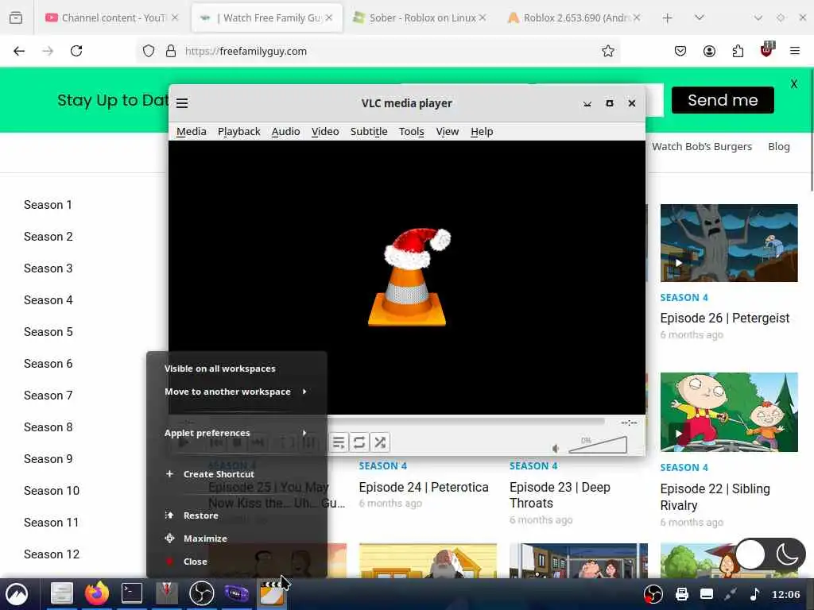Open the VLC Playback menu
This screenshot has height=610, width=814.
coord(238,132)
